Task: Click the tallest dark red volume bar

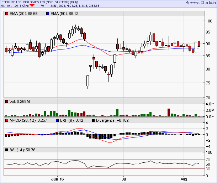Action: click(x=169, y=113)
